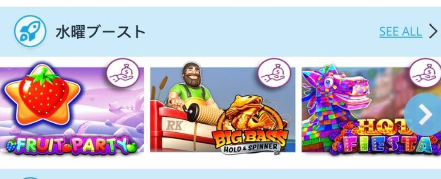Expand section with chevron beside SEE ALL
Screen dimensions: 441x179
[x=434, y=31]
